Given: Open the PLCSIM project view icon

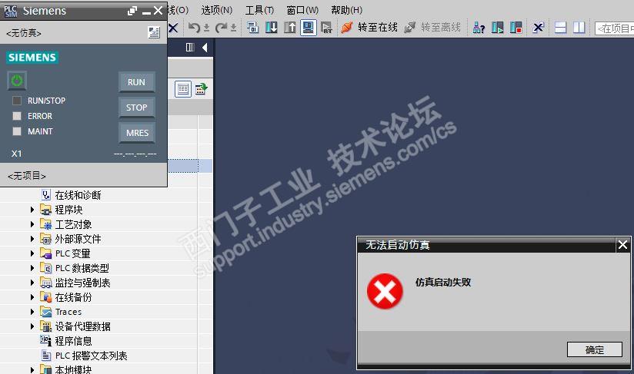Looking at the screenshot, I should 154,32.
